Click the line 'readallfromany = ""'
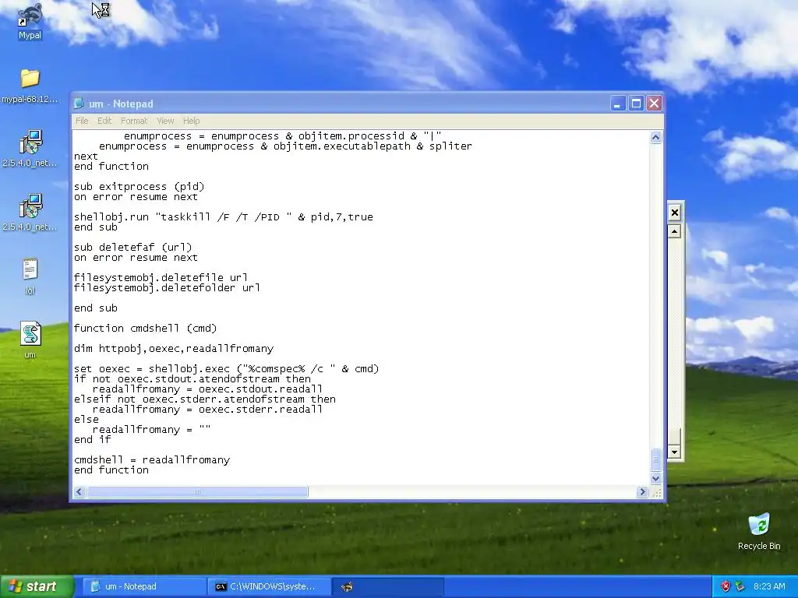 (x=151, y=429)
